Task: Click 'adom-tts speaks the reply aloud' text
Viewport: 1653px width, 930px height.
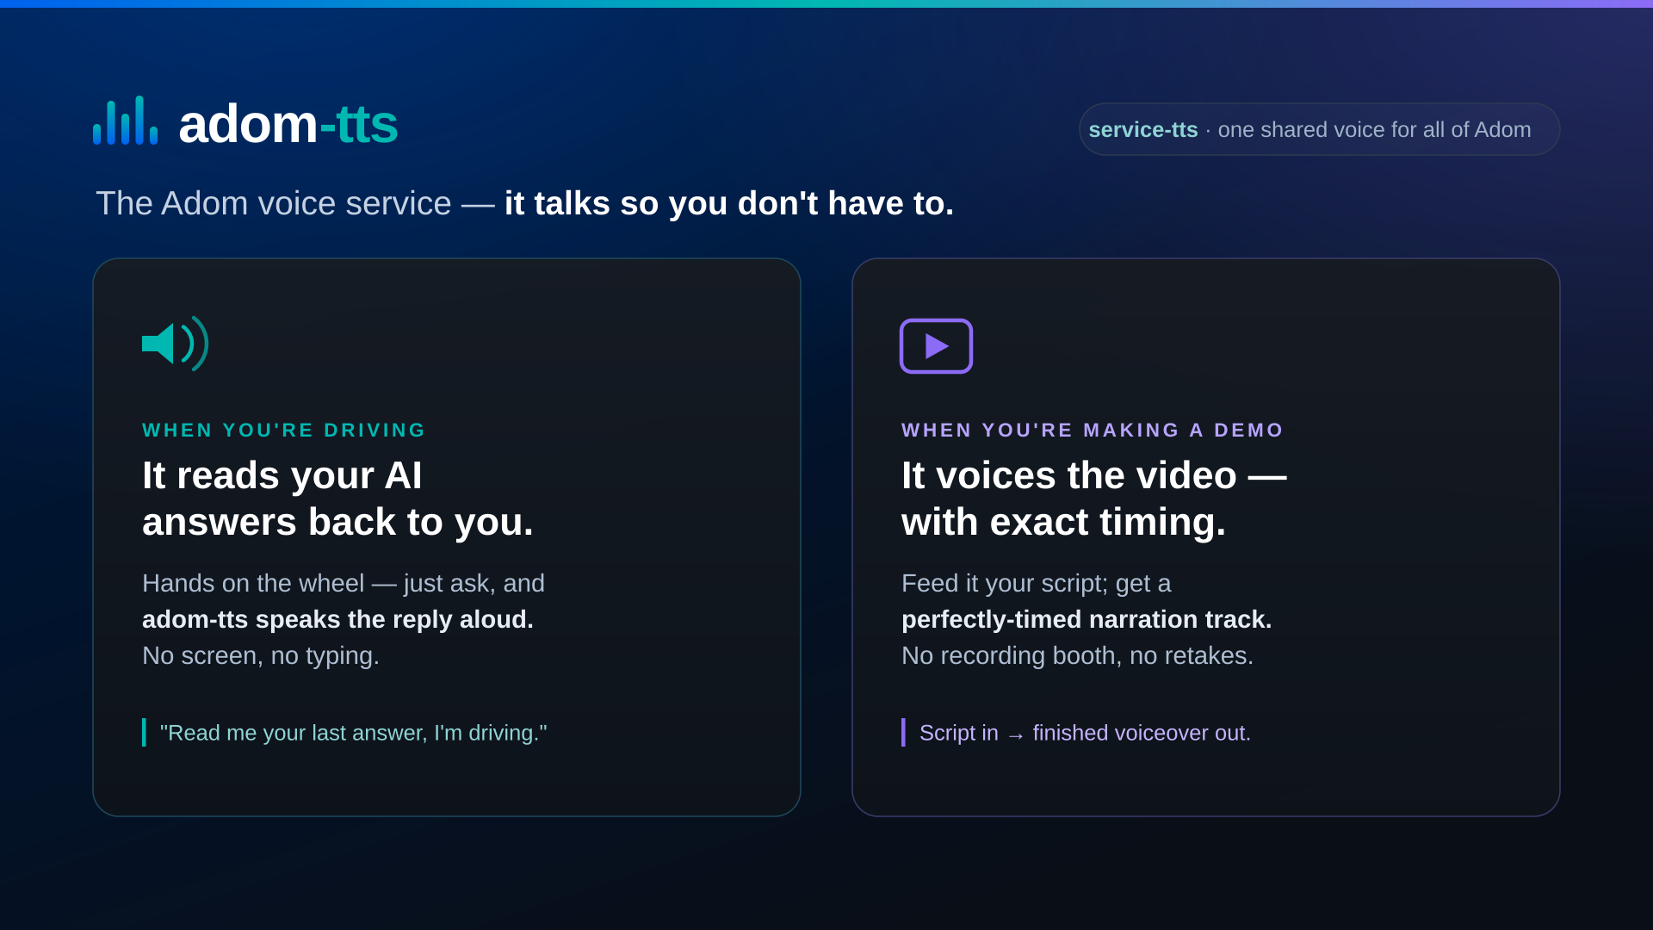Action: pyautogui.click(x=337, y=619)
